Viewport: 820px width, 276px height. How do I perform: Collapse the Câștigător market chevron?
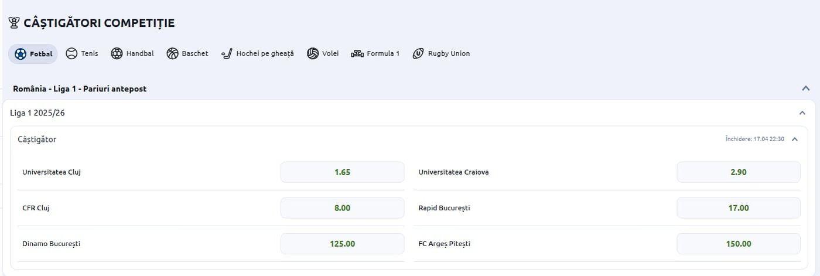pyautogui.click(x=795, y=139)
